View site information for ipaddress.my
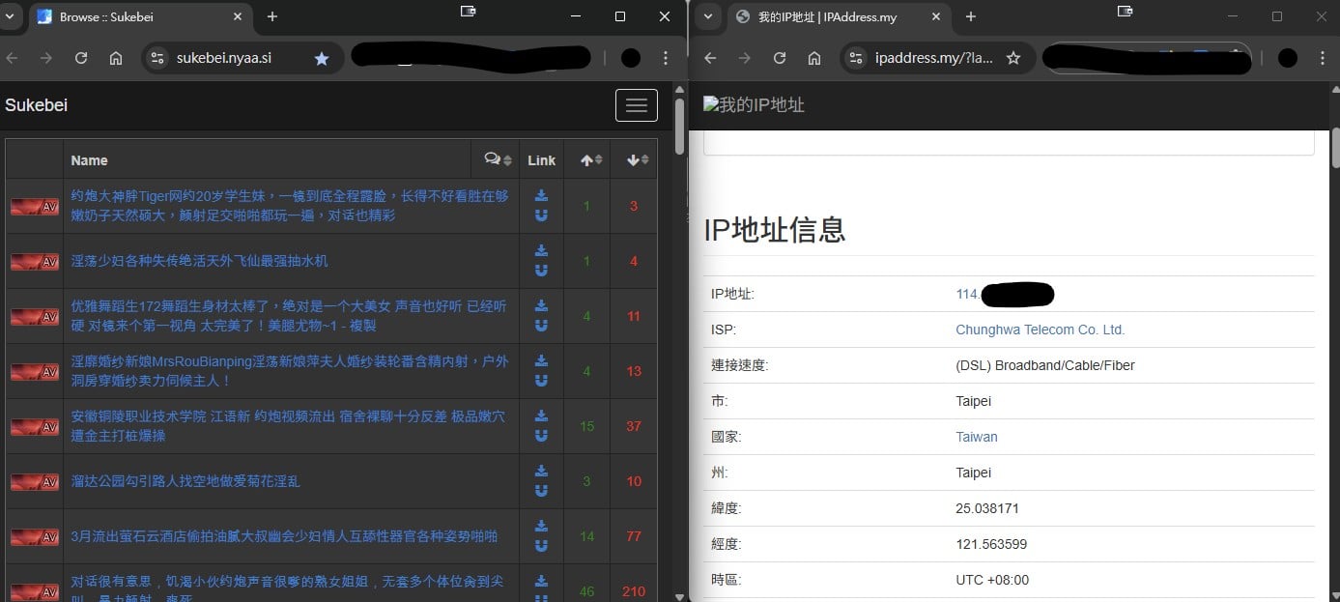The width and height of the screenshot is (1340, 602). 856,58
